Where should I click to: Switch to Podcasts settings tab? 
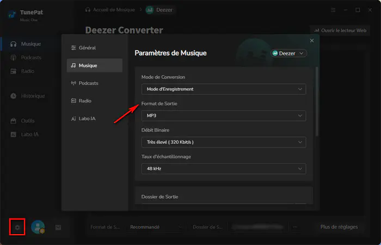[x=95, y=83]
